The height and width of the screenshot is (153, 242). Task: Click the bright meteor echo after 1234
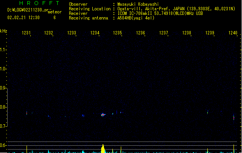click(x=103, y=115)
